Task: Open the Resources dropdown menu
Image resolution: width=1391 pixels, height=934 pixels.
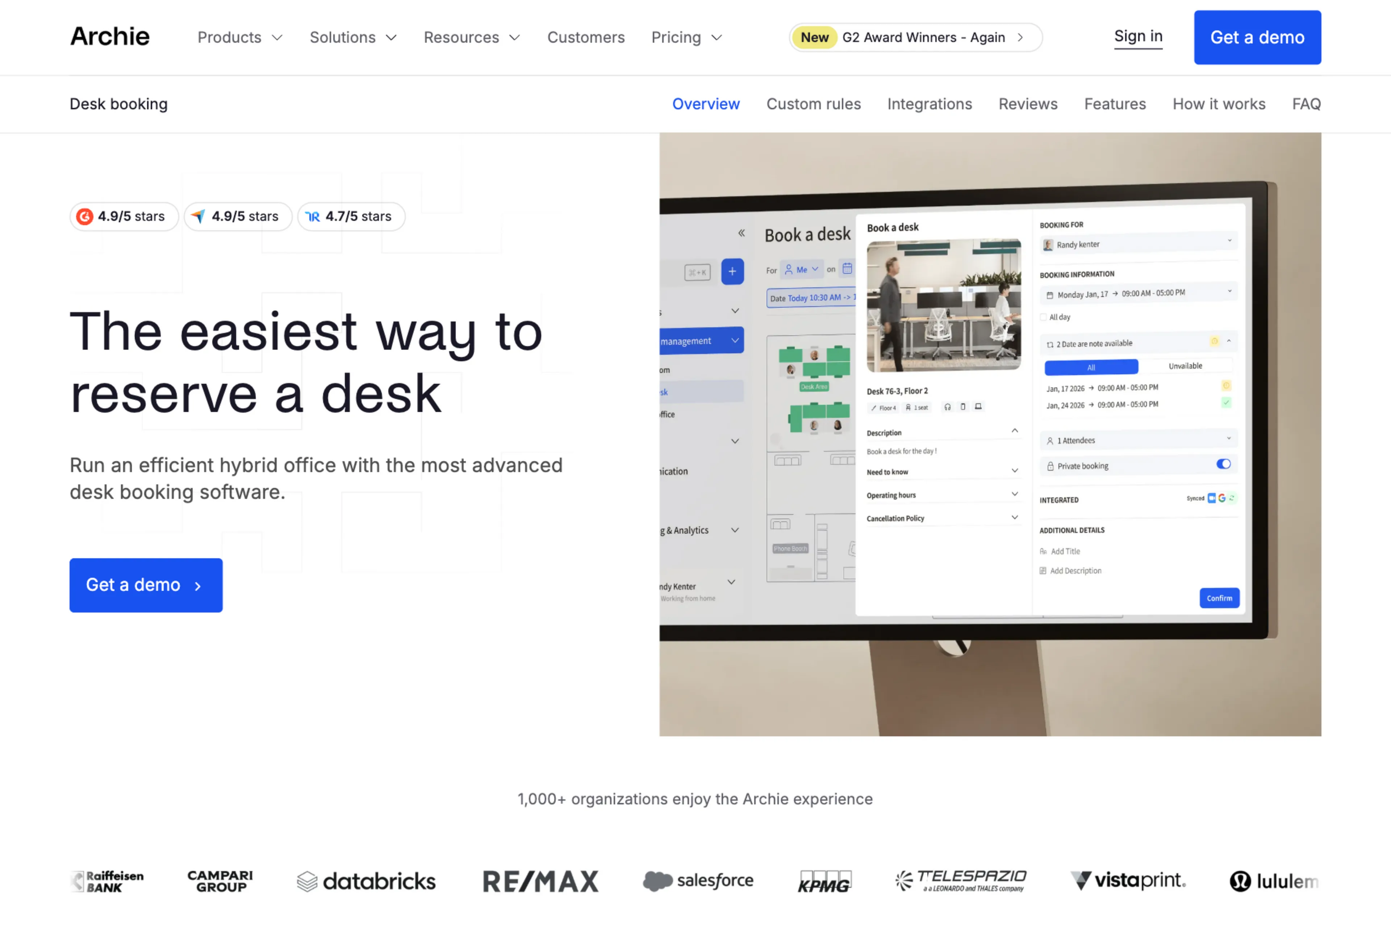Action: click(471, 38)
